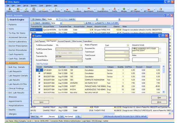Expand the Patients toolbar dropdown arrow

(14, 10)
